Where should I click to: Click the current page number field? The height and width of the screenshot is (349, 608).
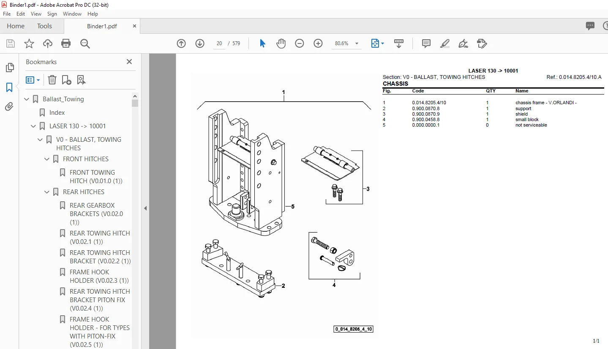pos(219,43)
